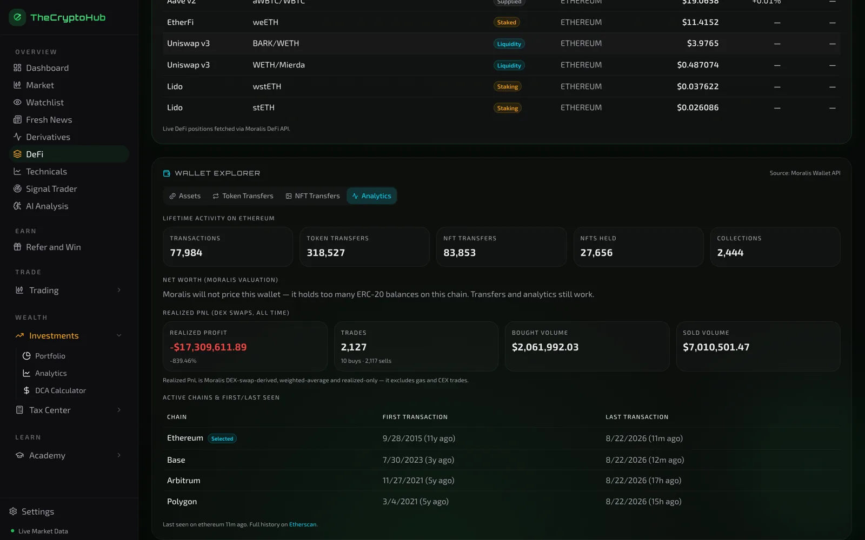Click Liquidity badge on BARK/WETH row
This screenshot has height=540, width=865.
tap(509, 44)
